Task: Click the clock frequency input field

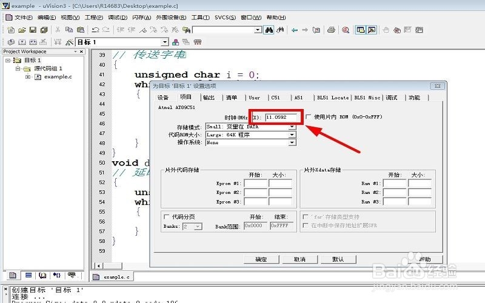Action: pos(281,117)
